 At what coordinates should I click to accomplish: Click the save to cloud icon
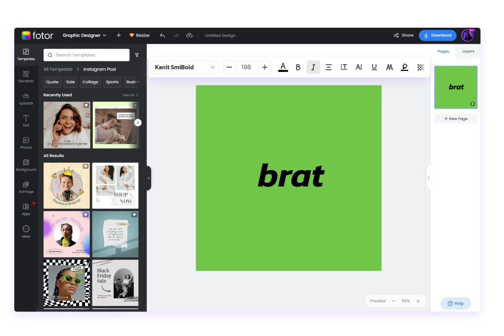(x=189, y=35)
